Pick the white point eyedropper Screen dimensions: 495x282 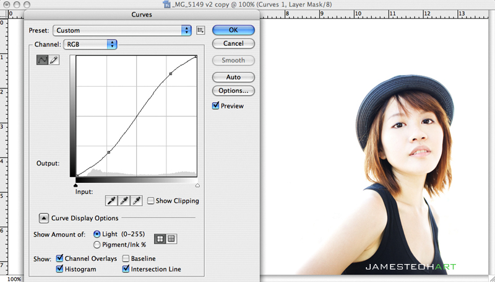[x=136, y=200]
